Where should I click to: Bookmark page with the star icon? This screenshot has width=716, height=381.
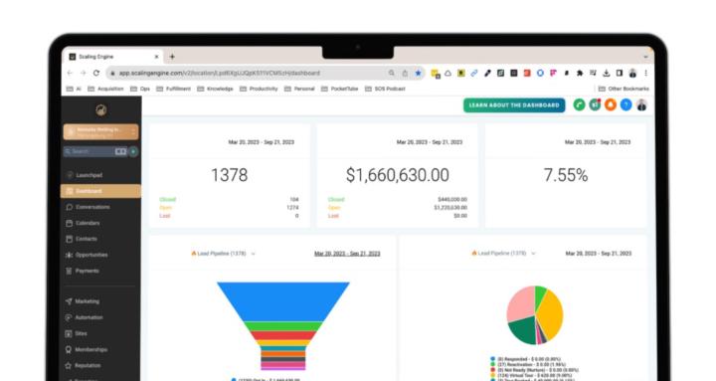418,73
